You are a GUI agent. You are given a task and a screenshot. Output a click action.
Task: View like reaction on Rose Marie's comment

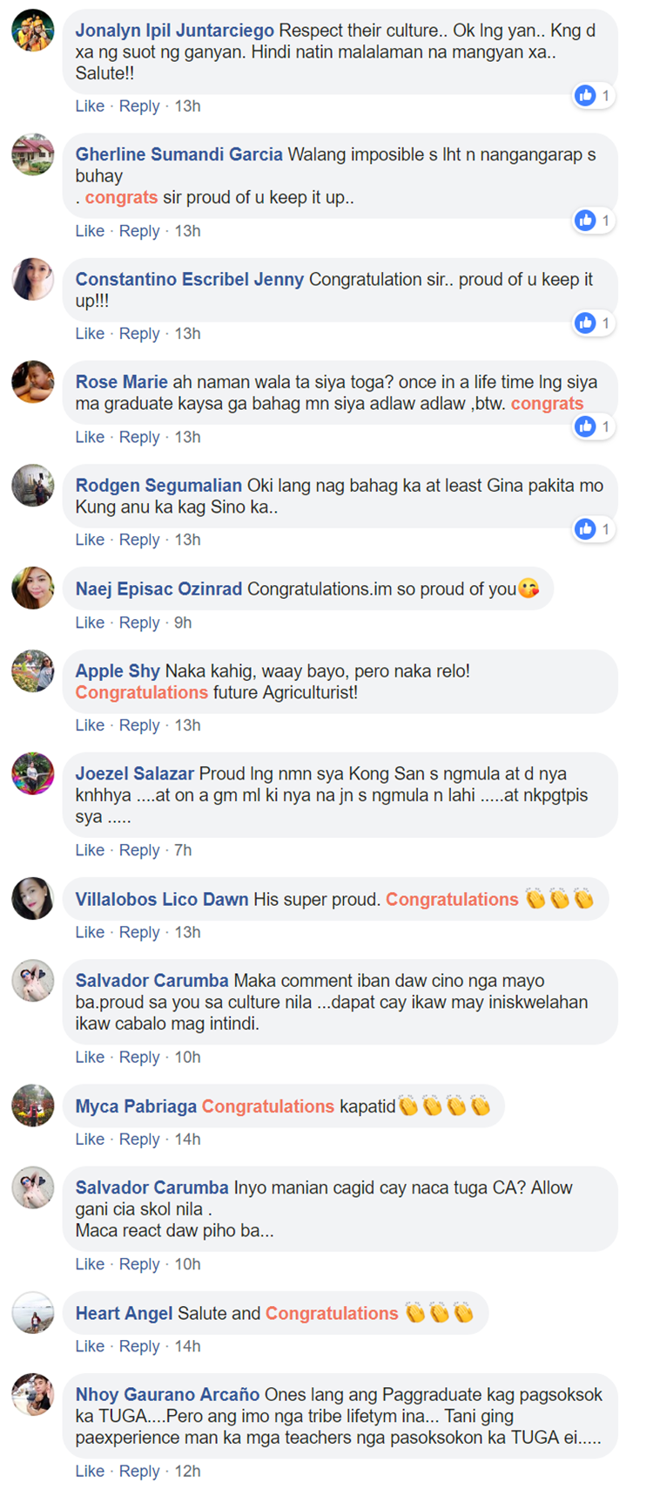585,426
